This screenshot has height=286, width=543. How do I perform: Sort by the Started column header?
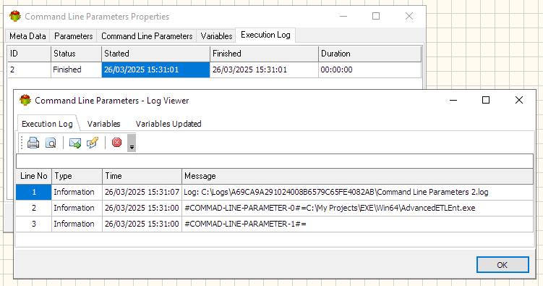[155, 54]
